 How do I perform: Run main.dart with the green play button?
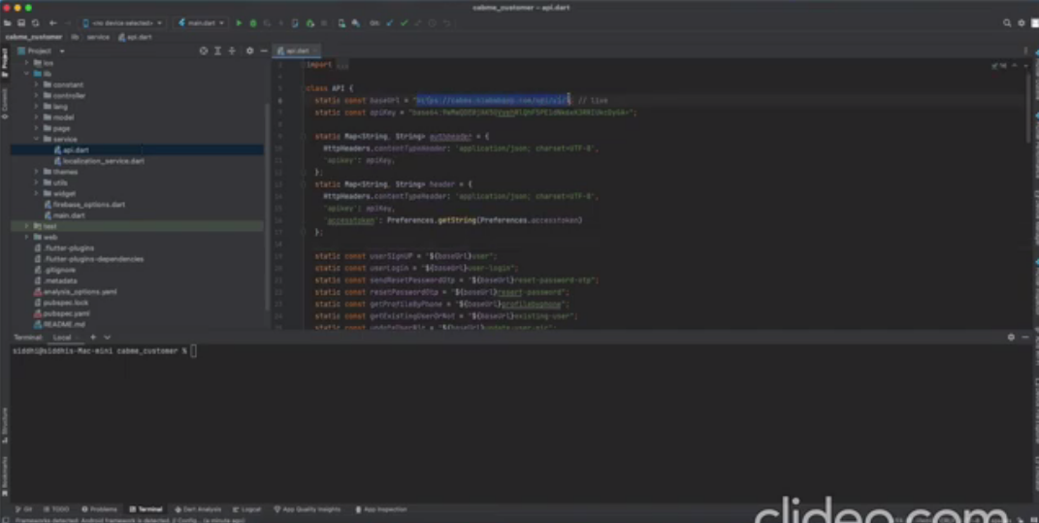click(x=240, y=23)
